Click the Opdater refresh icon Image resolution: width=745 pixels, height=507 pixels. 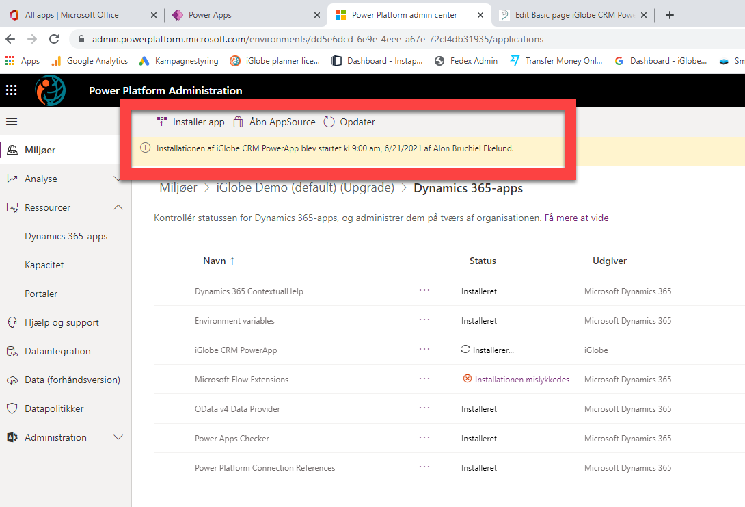(329, 122)
